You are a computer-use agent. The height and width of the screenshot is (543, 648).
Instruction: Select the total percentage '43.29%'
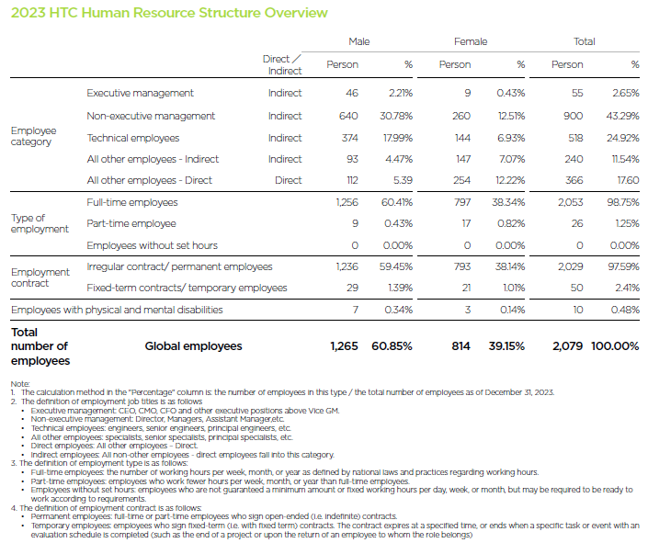pyautogui.click(x=623, y=116)
